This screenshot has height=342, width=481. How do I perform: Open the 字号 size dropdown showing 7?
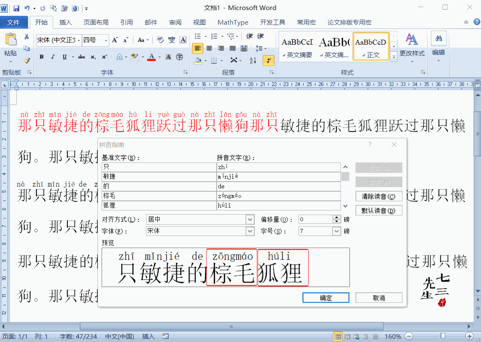pyautogui.click(x=337, y=231)
